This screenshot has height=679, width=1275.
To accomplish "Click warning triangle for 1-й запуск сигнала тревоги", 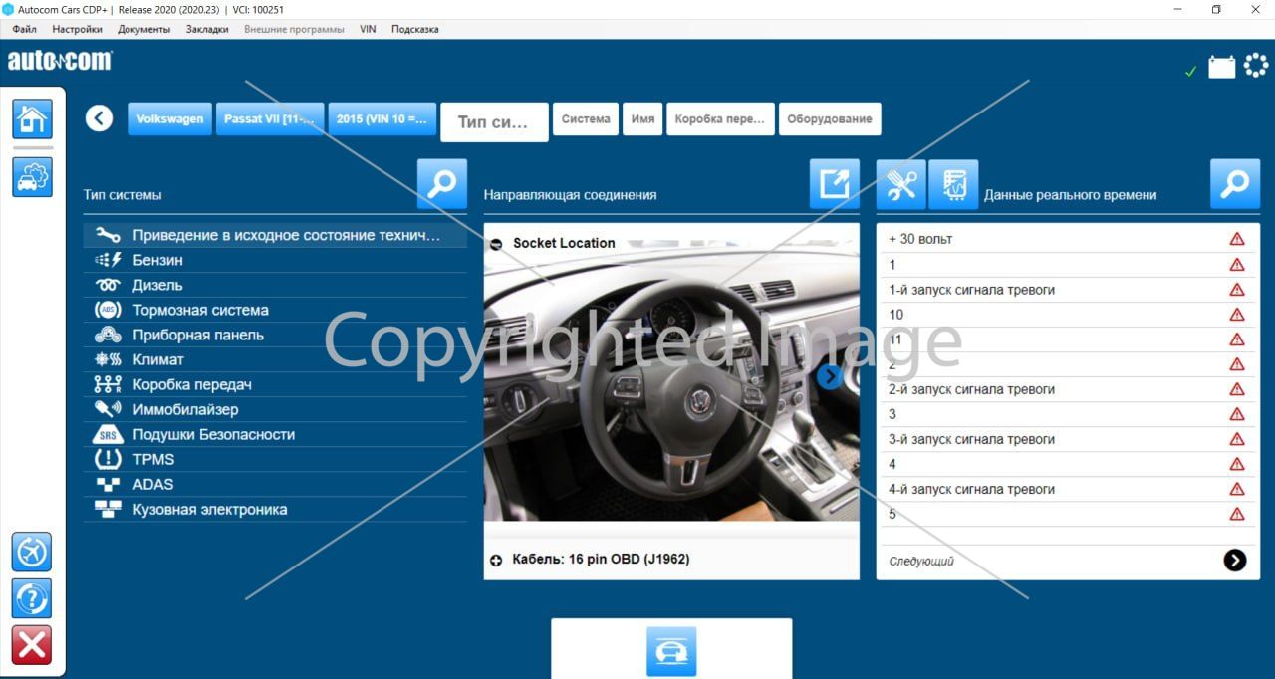I will tap(1237, 290).
